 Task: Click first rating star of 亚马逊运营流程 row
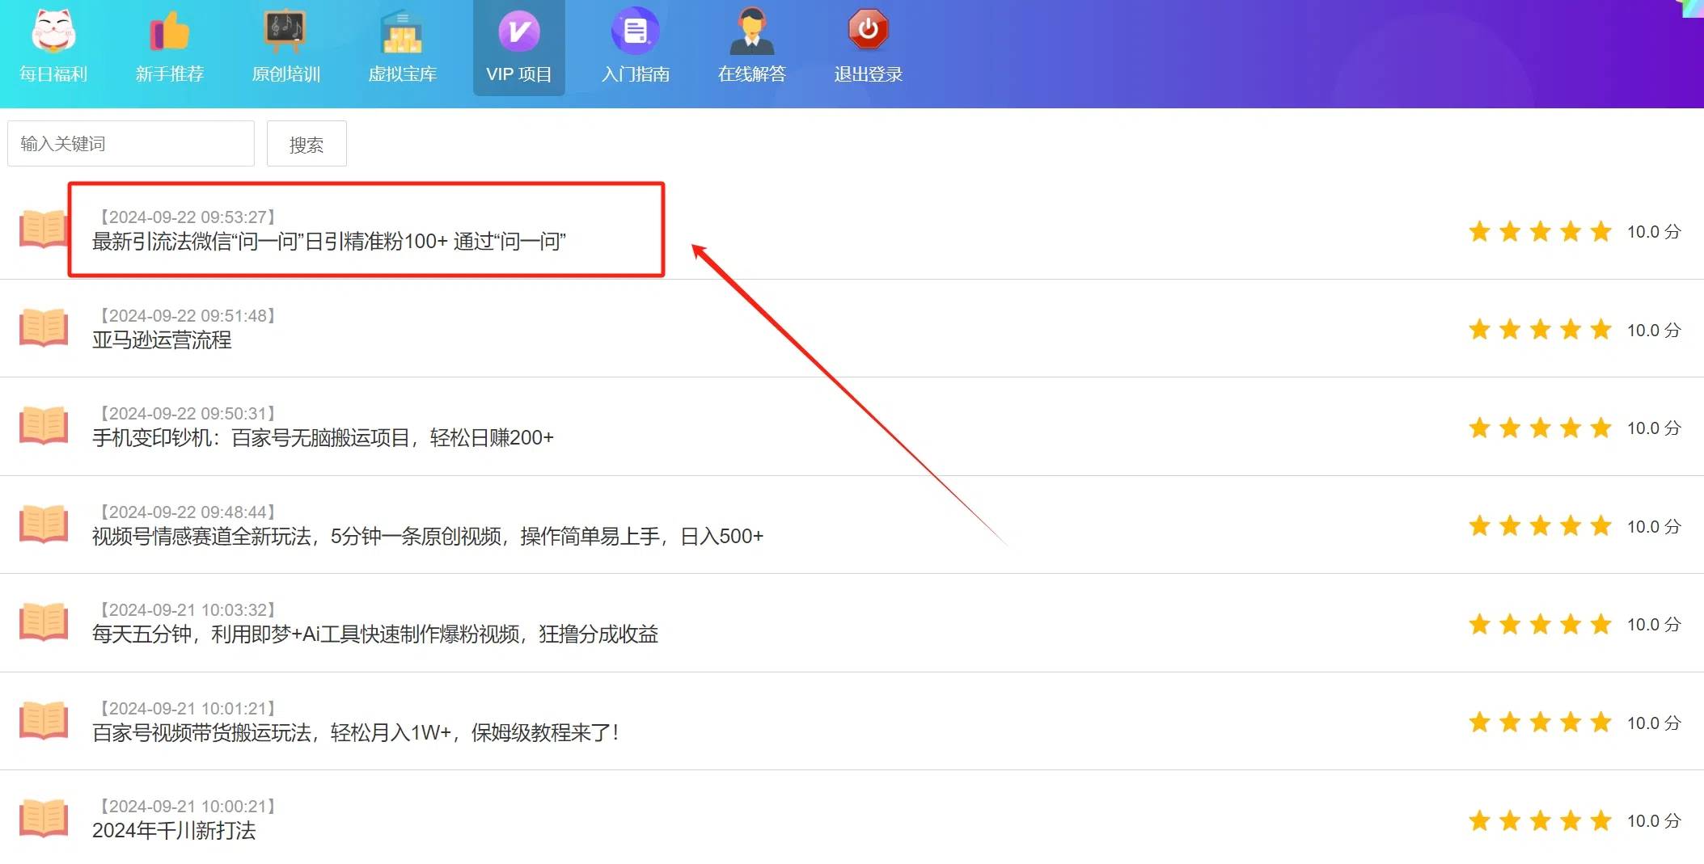click(x=1480, y=329)
